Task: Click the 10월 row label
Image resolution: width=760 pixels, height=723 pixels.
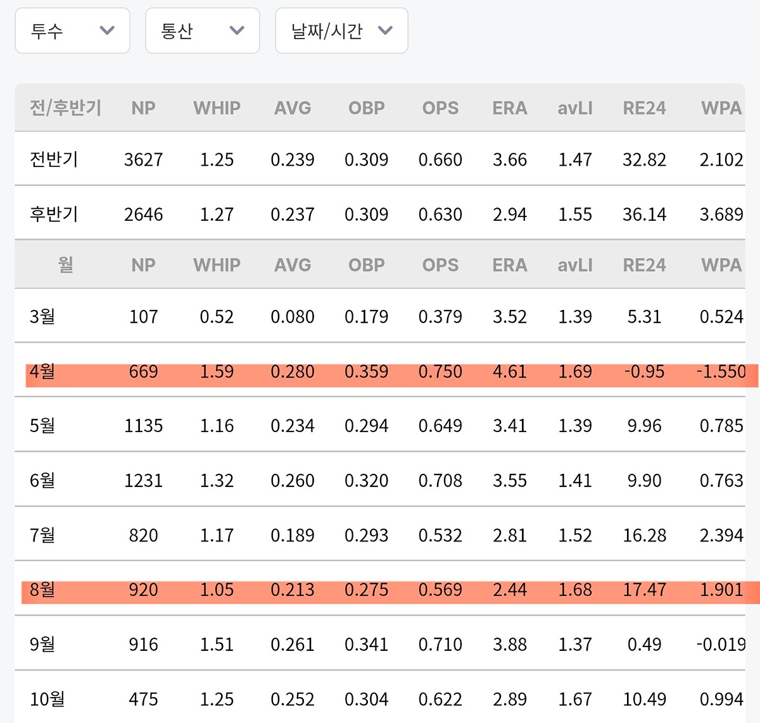Action: click(47, 699)
